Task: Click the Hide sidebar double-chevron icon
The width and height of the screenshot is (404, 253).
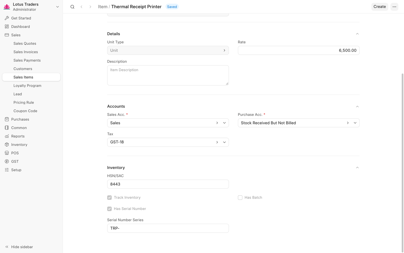Action: pos(7,247)
